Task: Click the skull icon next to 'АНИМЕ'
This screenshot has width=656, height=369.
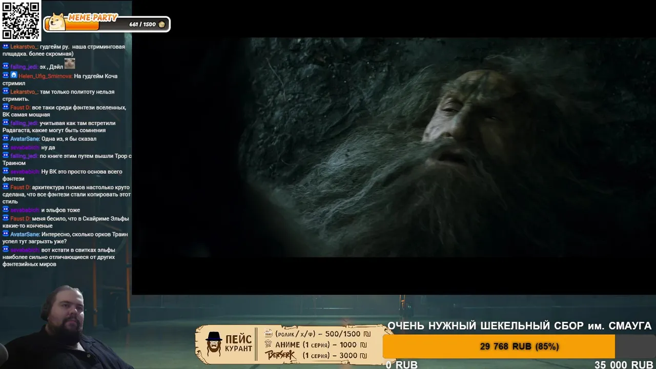Action: coord(269,344)
